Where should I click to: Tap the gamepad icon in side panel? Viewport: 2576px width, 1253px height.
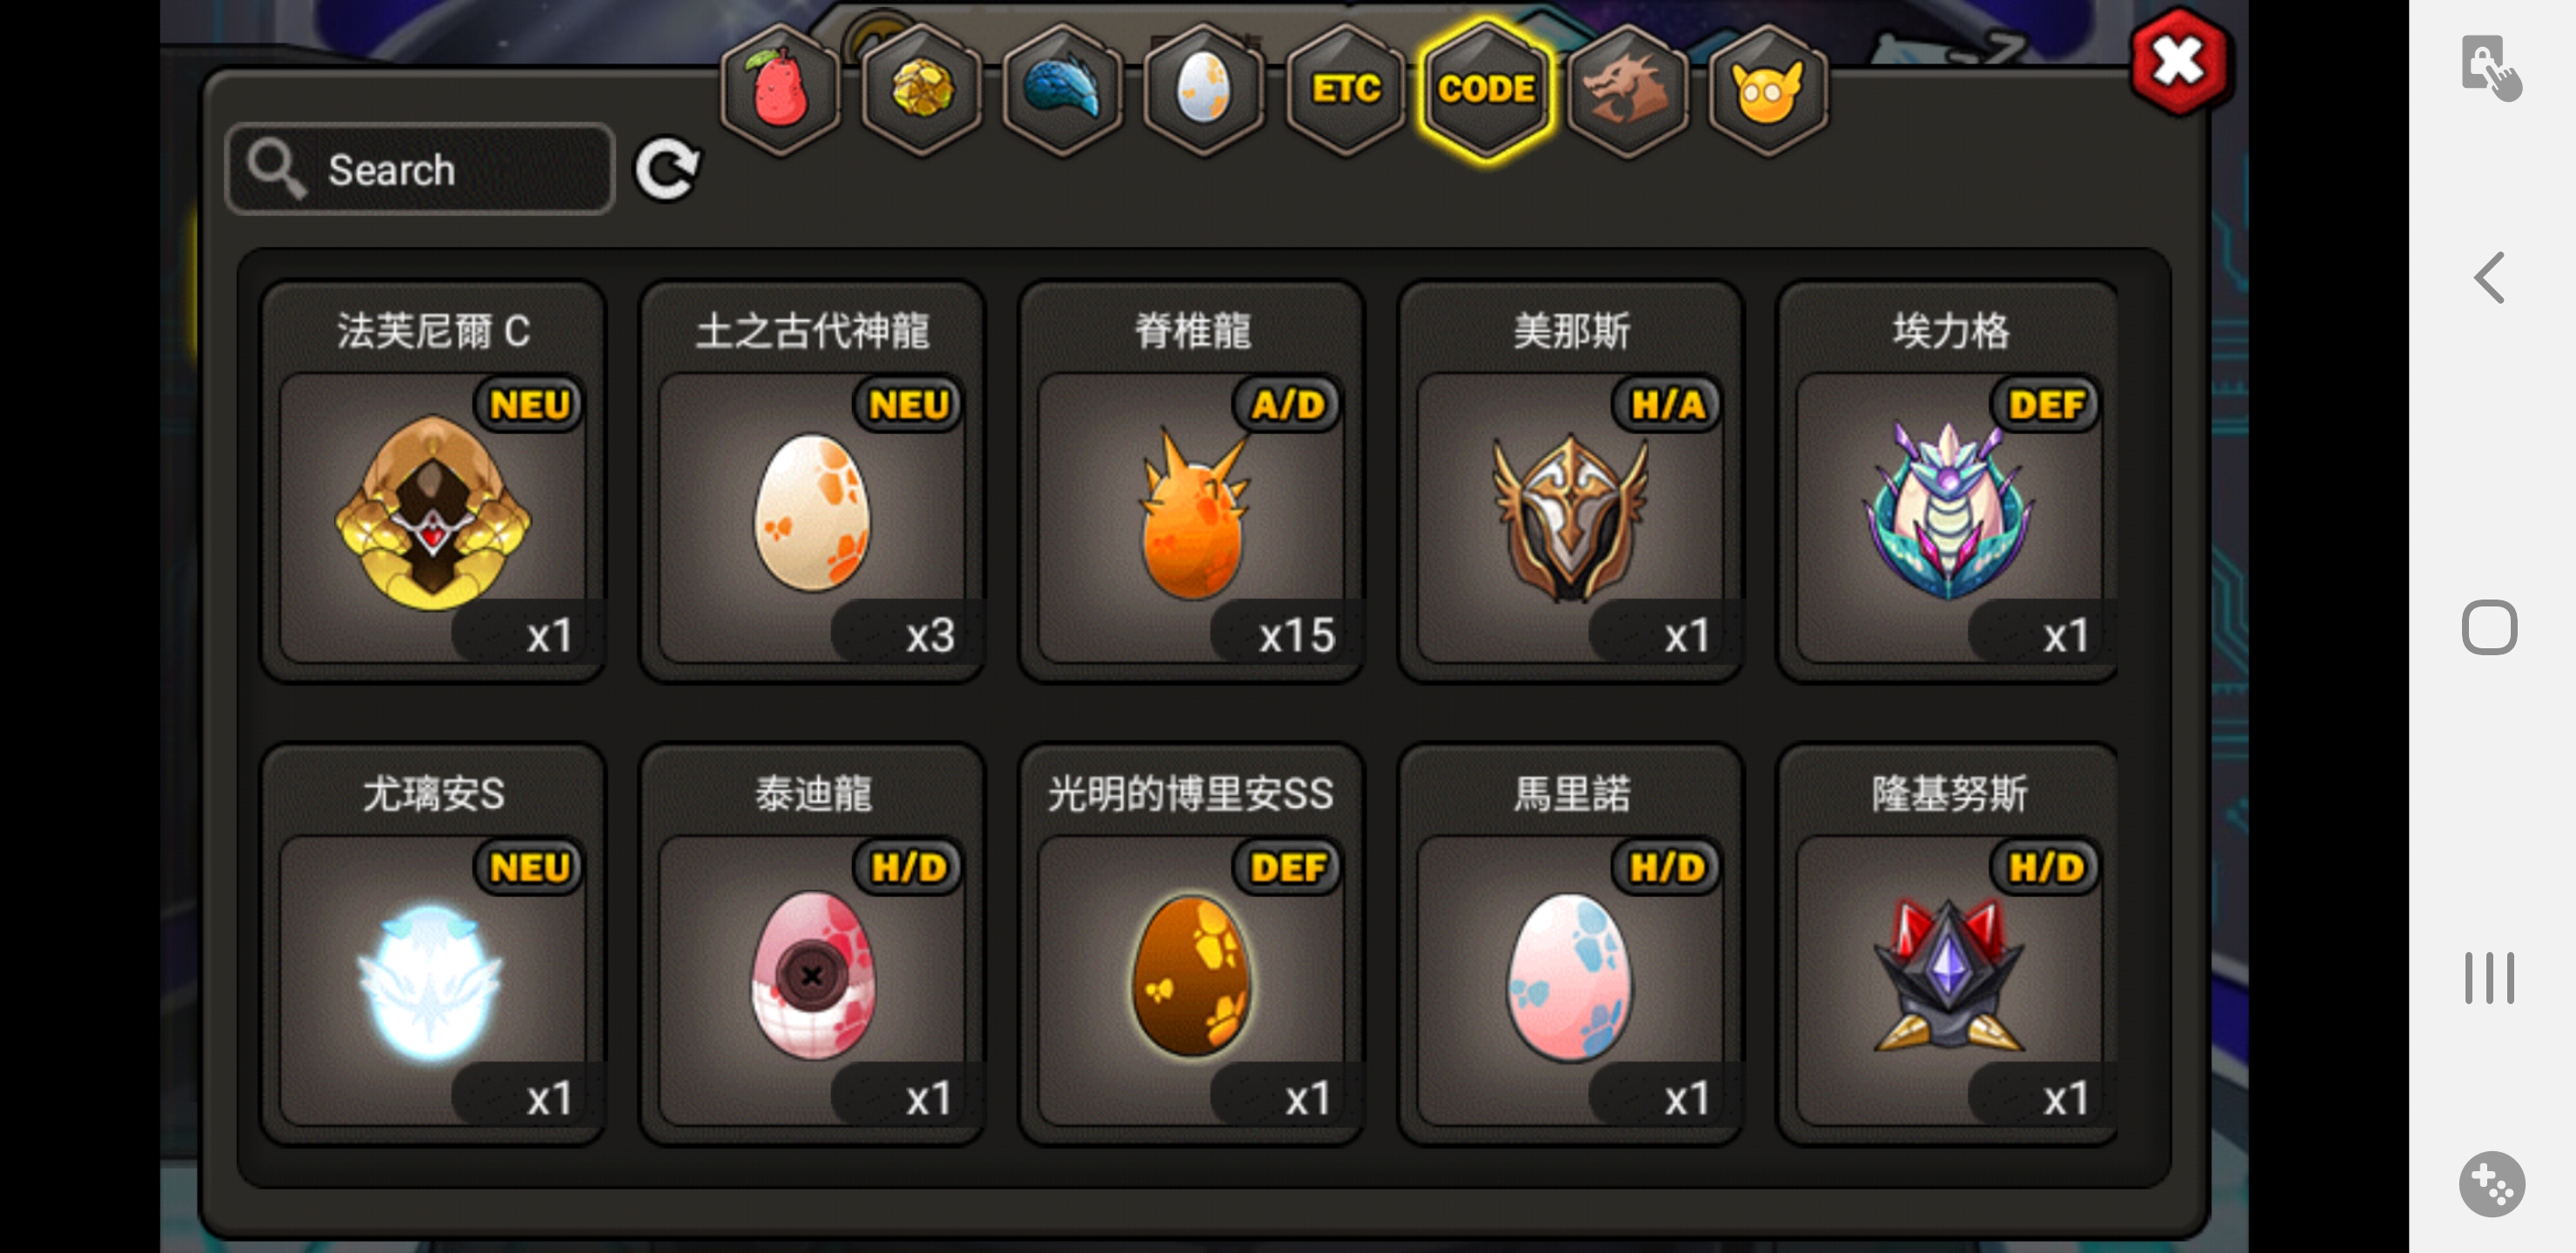tap(2491, 1184)
